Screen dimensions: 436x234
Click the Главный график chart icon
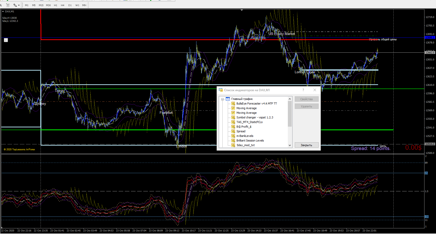[228, 99]
